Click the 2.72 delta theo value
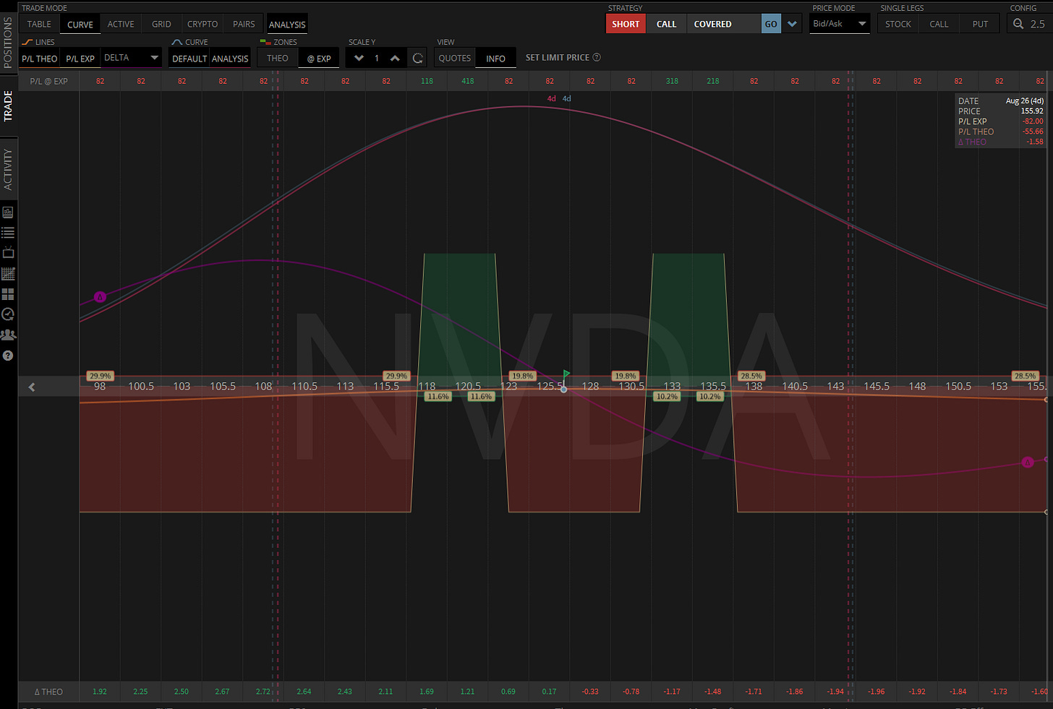The width and height of the screenshot is (1053, 709). coord(263,692)
